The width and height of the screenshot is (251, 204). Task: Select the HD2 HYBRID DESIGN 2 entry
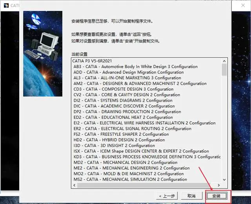pyautogui.click(x=119, y=140)
